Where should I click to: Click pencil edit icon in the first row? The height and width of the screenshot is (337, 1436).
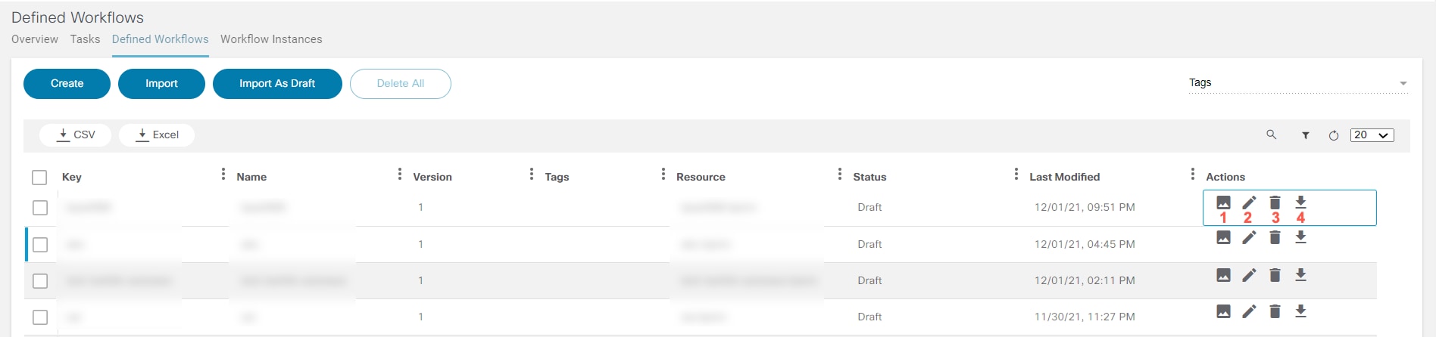click(1249, 203)
